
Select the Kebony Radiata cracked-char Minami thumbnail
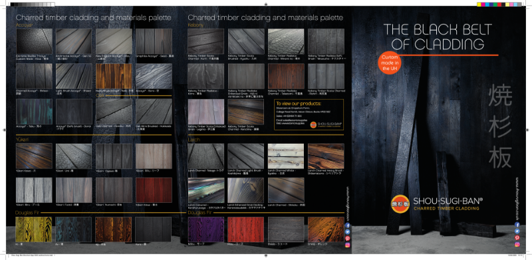[286, 41]
